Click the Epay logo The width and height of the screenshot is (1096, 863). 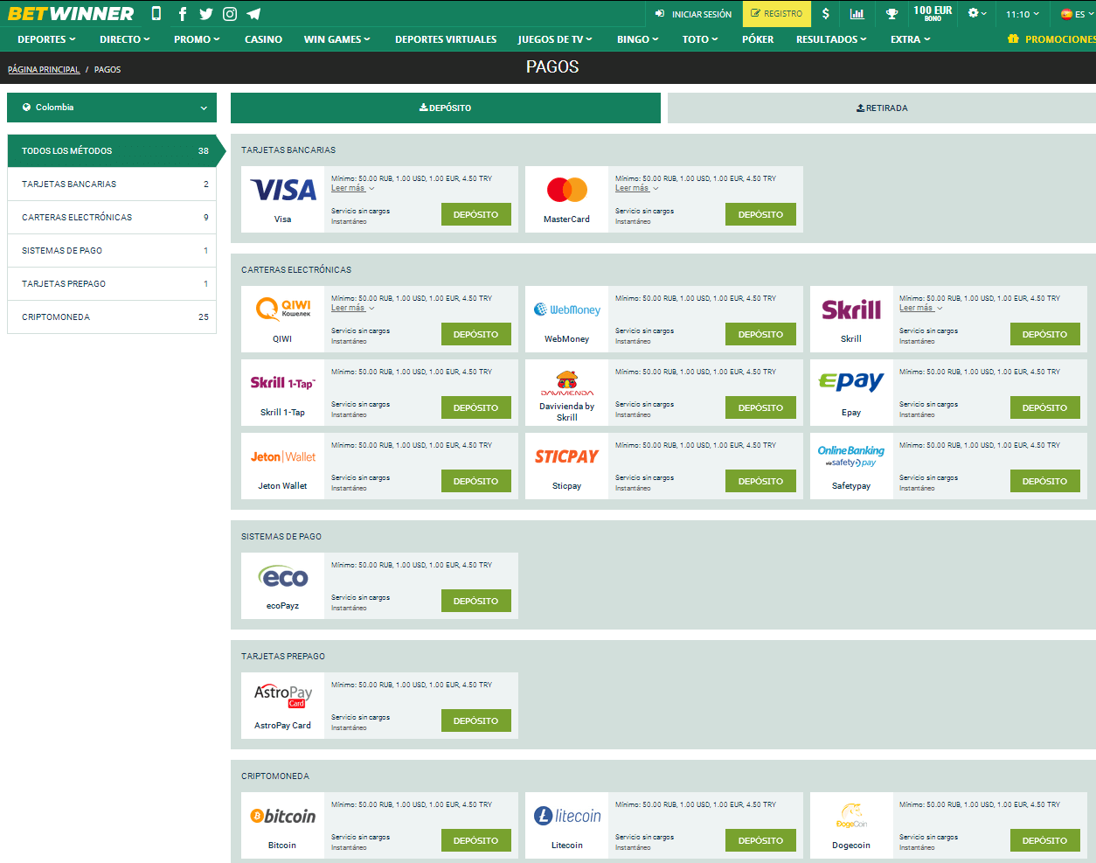pos(851,382)
